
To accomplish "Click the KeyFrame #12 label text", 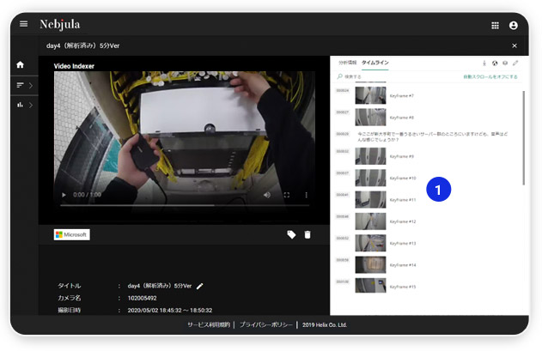I will click(403, 221).
